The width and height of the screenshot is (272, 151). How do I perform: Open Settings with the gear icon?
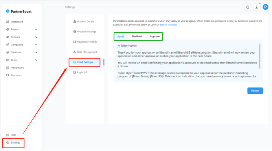tap(13, 143)
